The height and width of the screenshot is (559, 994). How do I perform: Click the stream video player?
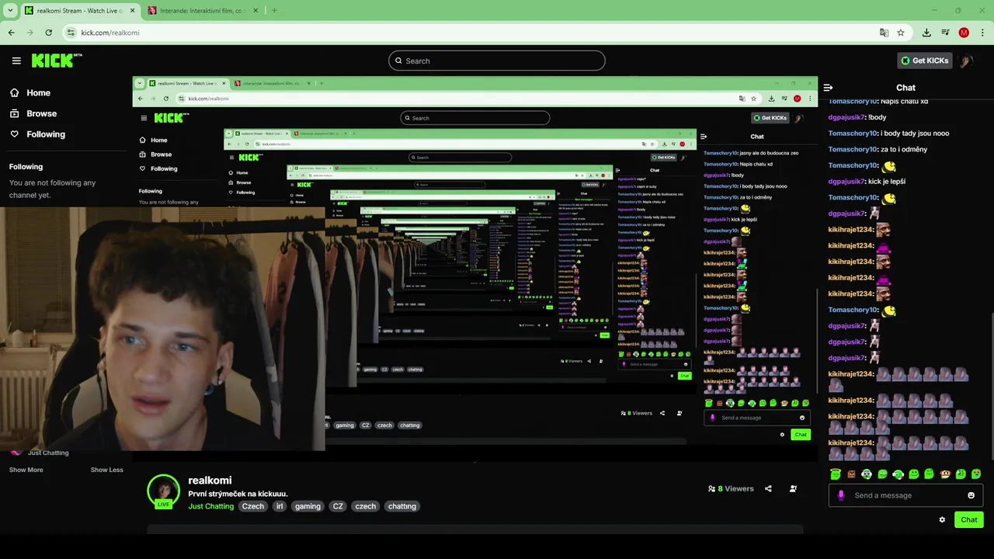click(474, 269)
